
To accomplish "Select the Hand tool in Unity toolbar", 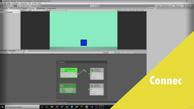I will pos(2,6).
